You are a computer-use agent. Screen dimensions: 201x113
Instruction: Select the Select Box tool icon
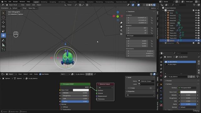point(3,13)
